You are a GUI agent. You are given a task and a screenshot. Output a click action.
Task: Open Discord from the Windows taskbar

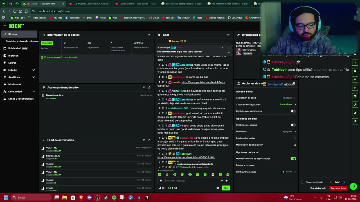coord(89,198)
